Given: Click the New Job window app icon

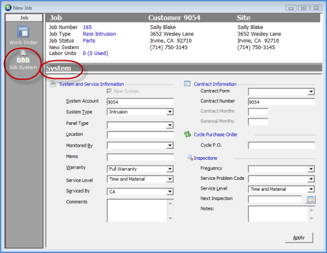Looking at the screenshot, I should point(8,8).
